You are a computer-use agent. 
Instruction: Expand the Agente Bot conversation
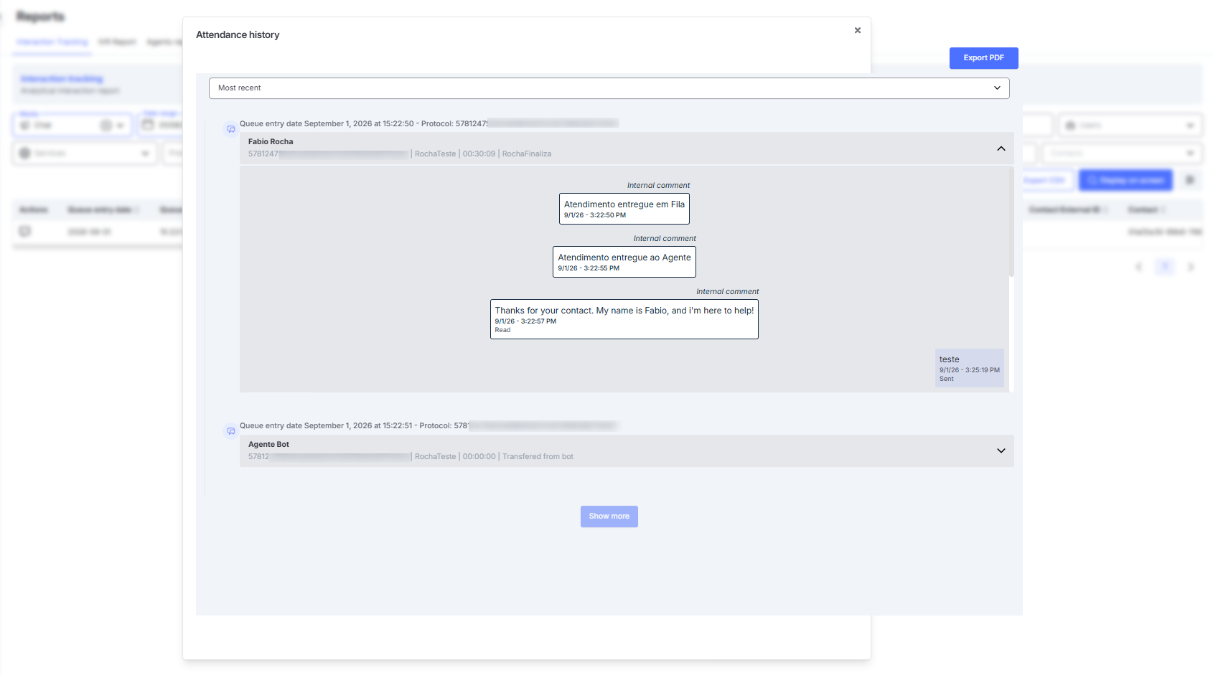click(1001, 451)
